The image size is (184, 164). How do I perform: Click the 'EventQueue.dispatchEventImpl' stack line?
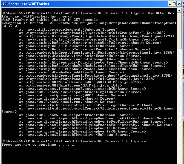click(x=80, y=92)
